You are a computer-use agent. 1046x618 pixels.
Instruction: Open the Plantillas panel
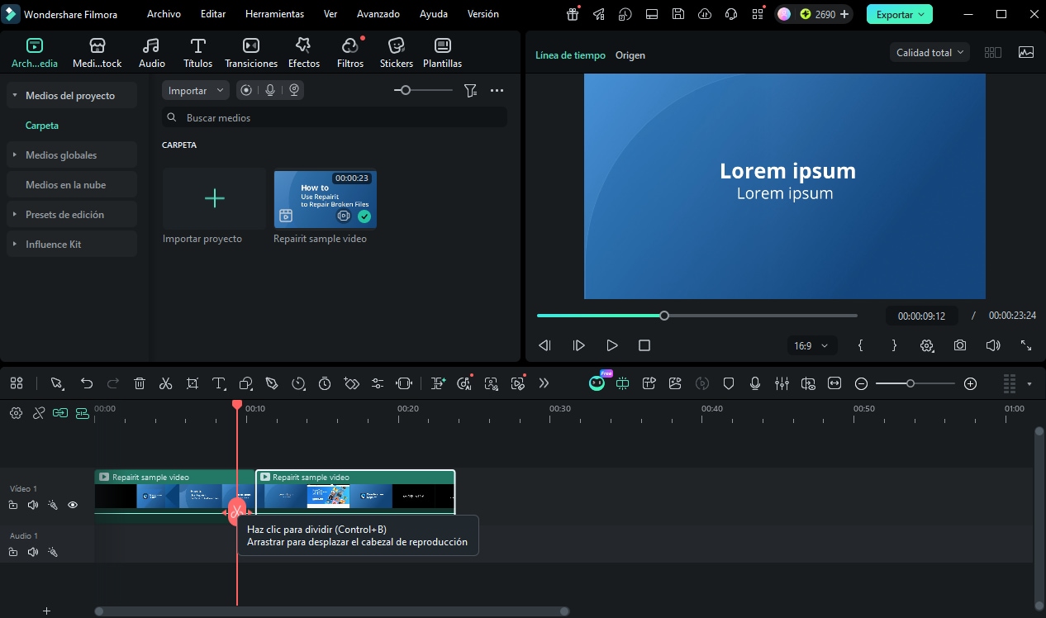pyautogui.click(x=443, y=53)
